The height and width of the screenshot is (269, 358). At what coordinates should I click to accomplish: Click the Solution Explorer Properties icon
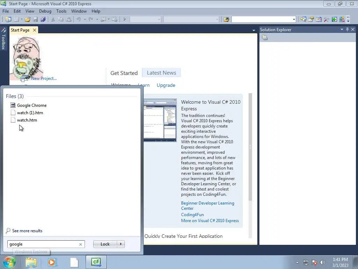click(265, 37)
